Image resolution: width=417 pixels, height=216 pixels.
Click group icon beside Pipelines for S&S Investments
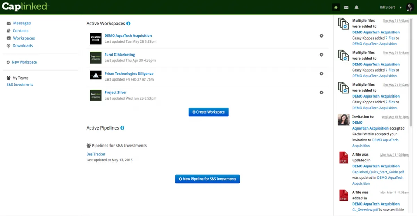click(x=89, y=146)
